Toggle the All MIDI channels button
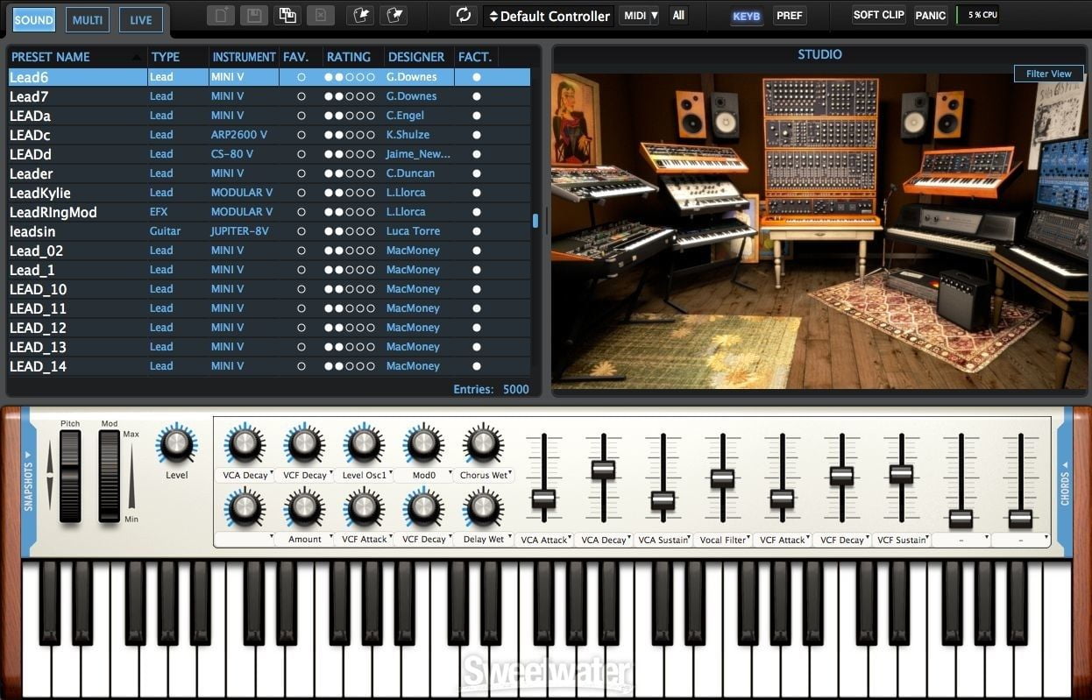Viewport: 1092px width, 700px height. pos(678,15)
